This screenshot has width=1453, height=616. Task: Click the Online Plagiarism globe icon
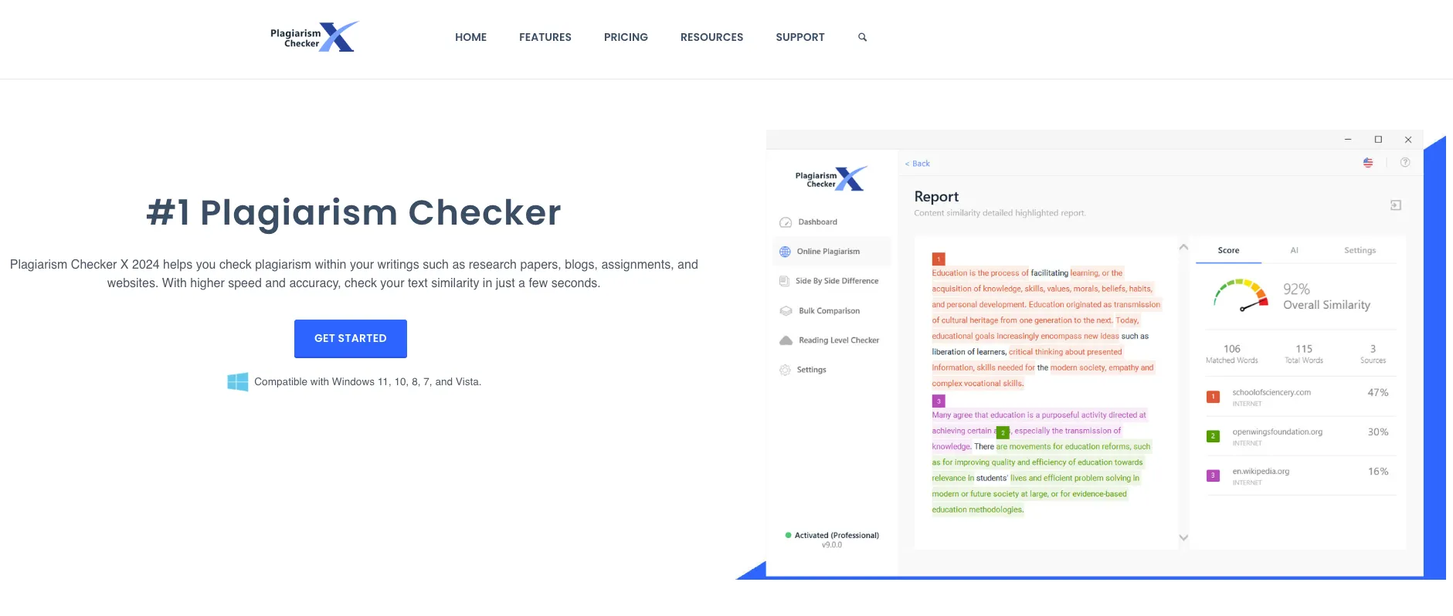click(785, 252)
